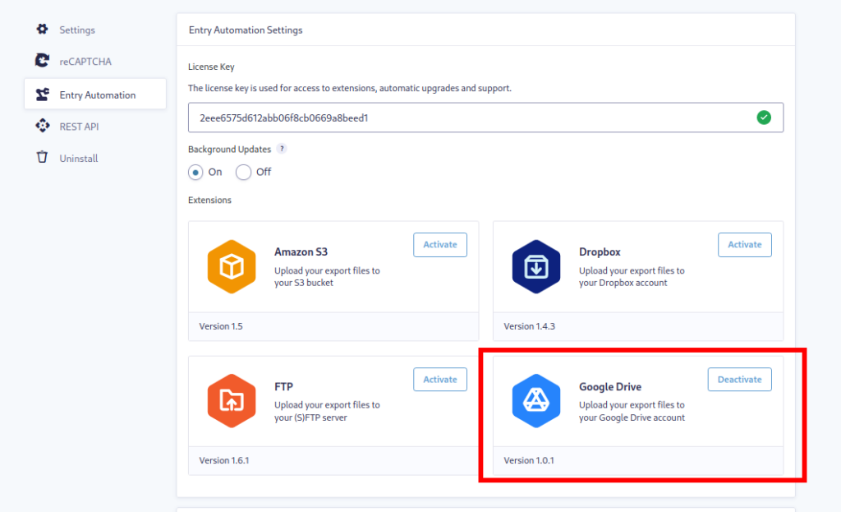The height and width of the screenshot is (512, 841).
Task: Click the Extensions section label
Action: tap(209, 200)
